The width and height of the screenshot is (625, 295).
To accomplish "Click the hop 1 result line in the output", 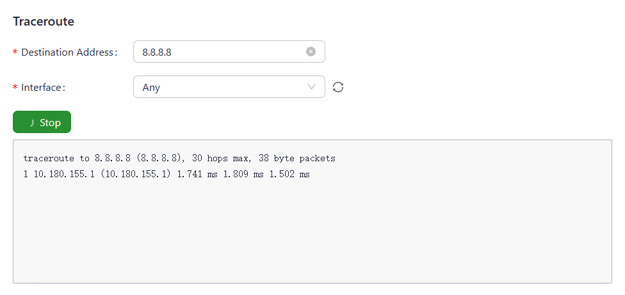I will [166, 174].
